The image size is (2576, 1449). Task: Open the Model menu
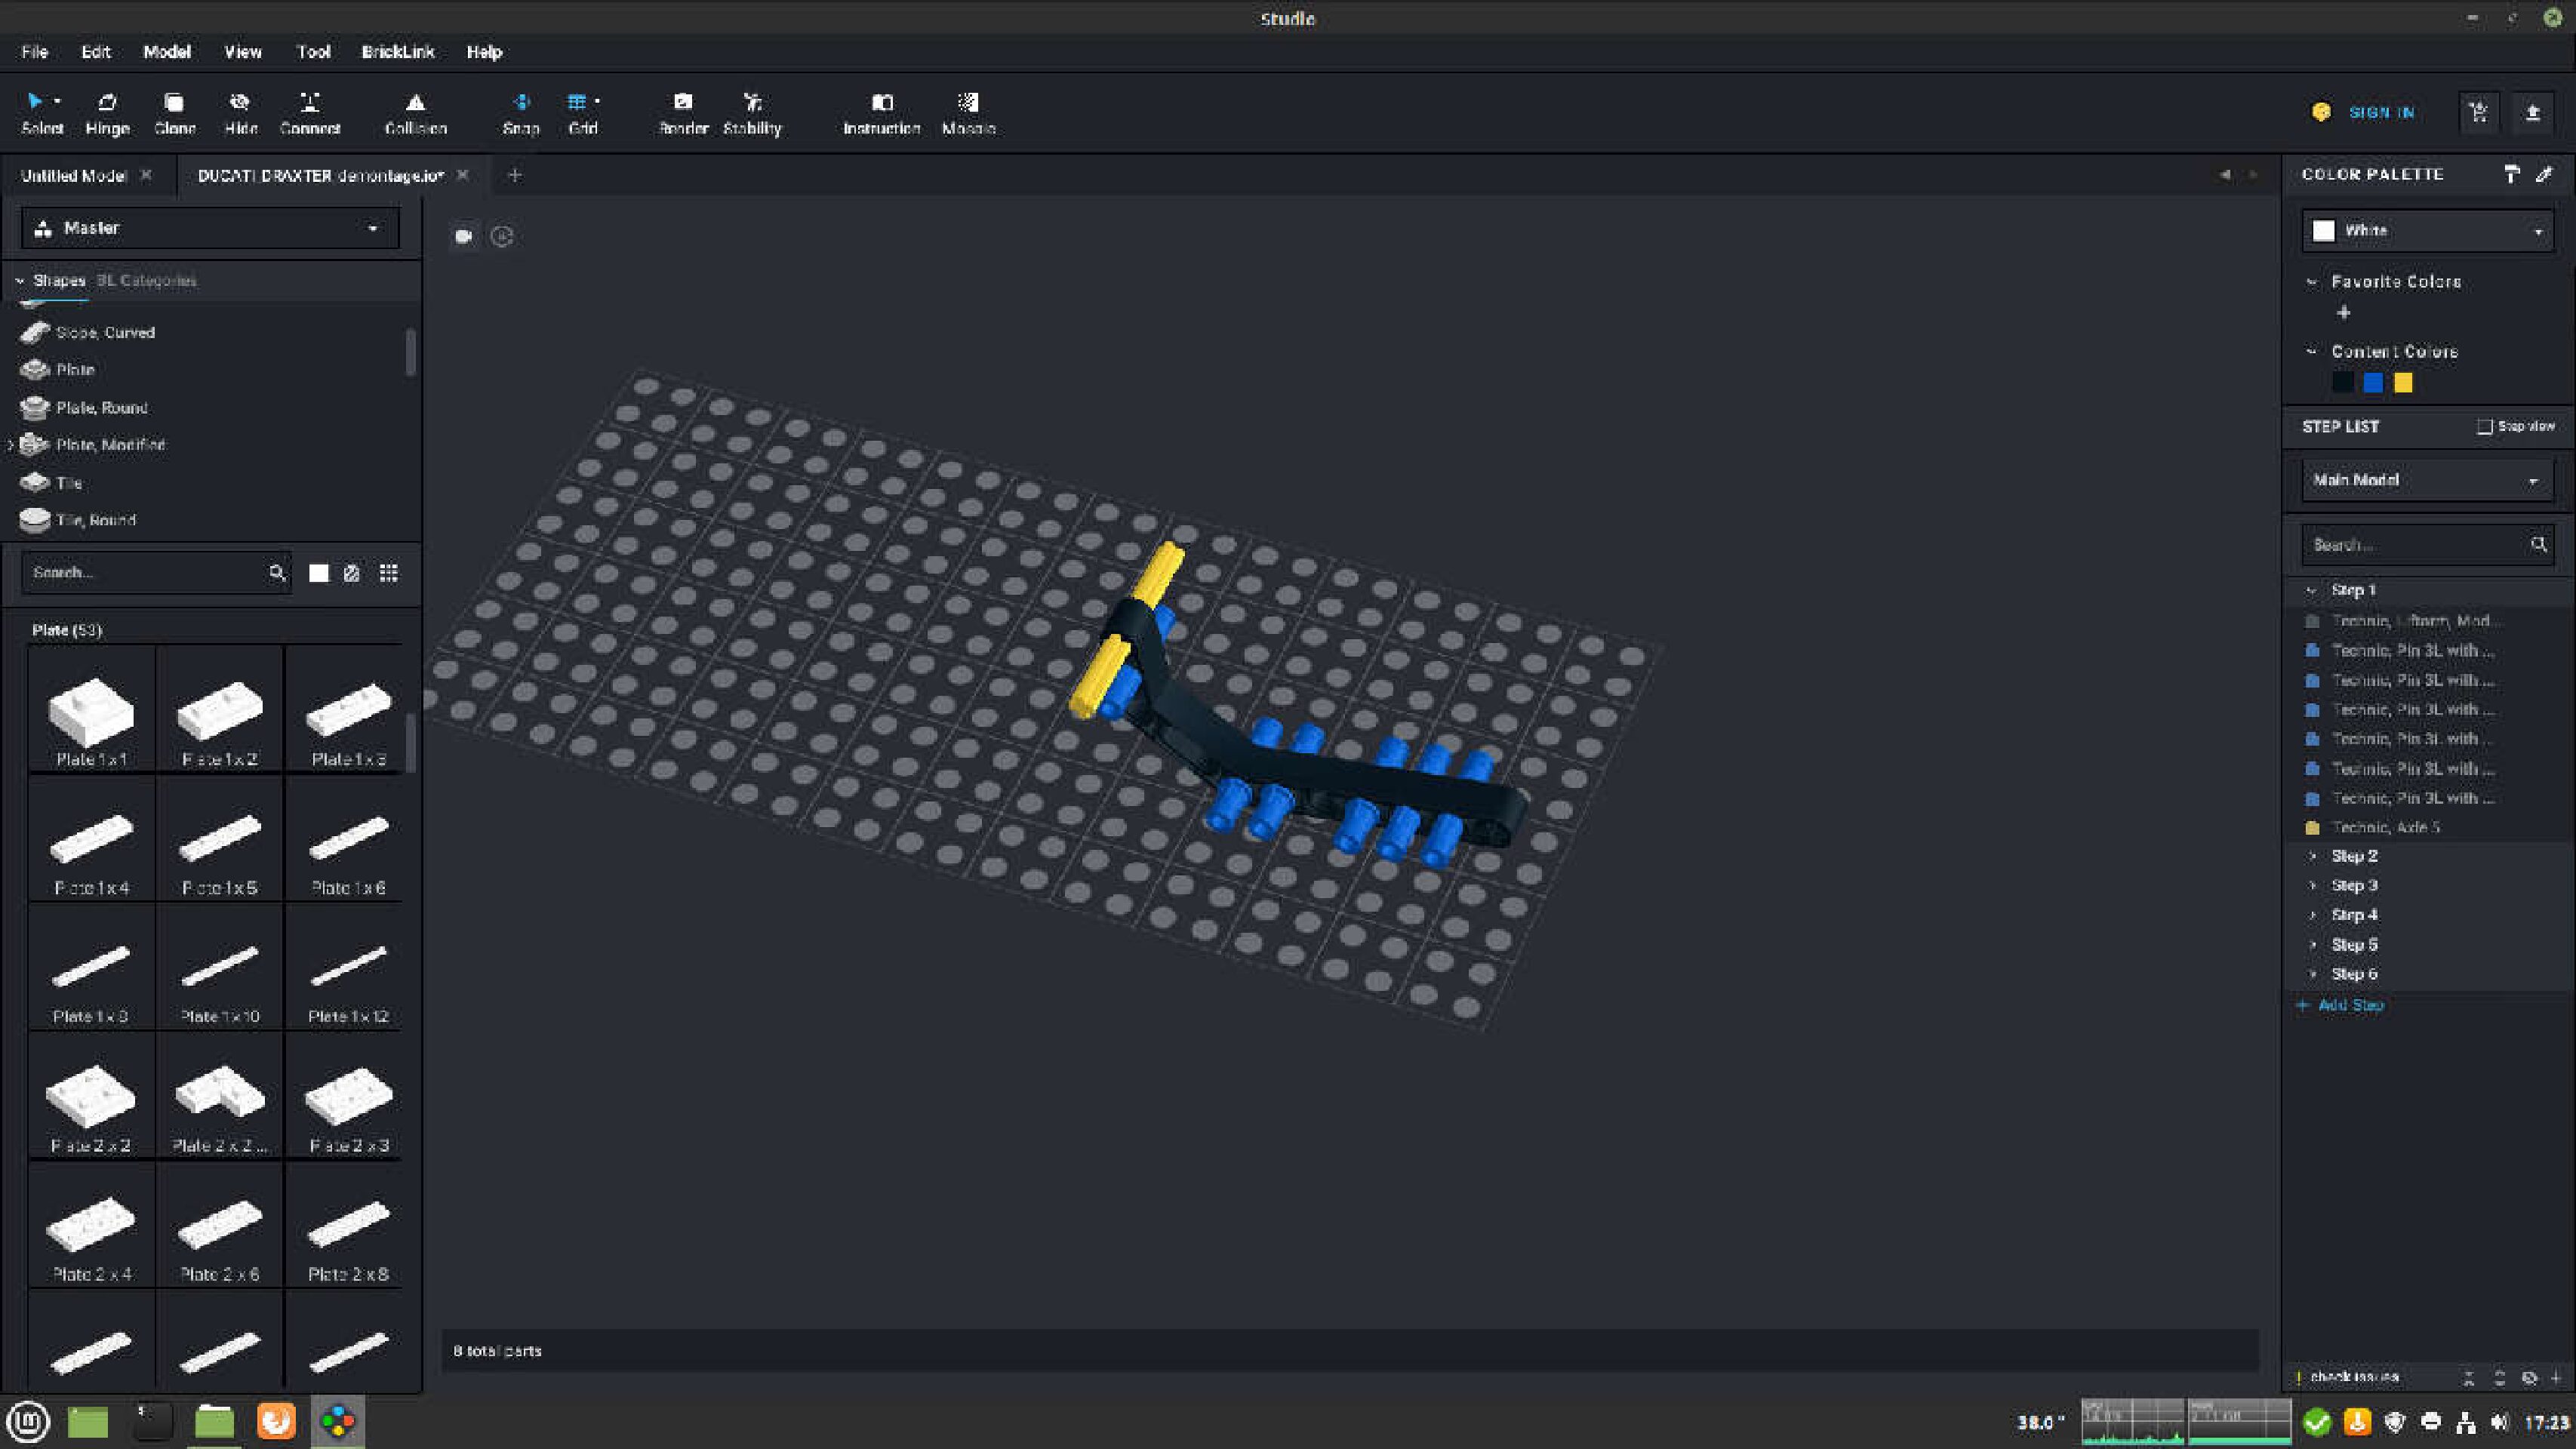[x=167, y=52]
